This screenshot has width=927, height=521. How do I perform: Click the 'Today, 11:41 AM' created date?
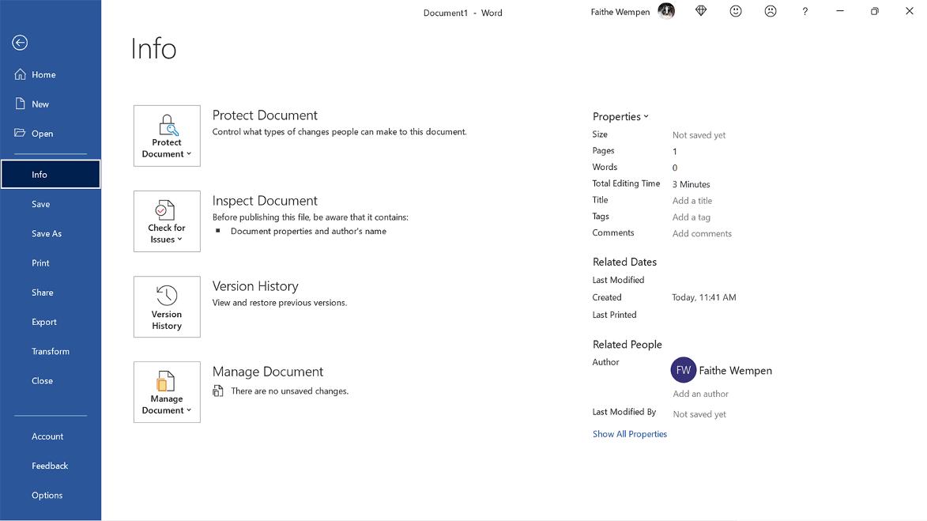[704, 297]
